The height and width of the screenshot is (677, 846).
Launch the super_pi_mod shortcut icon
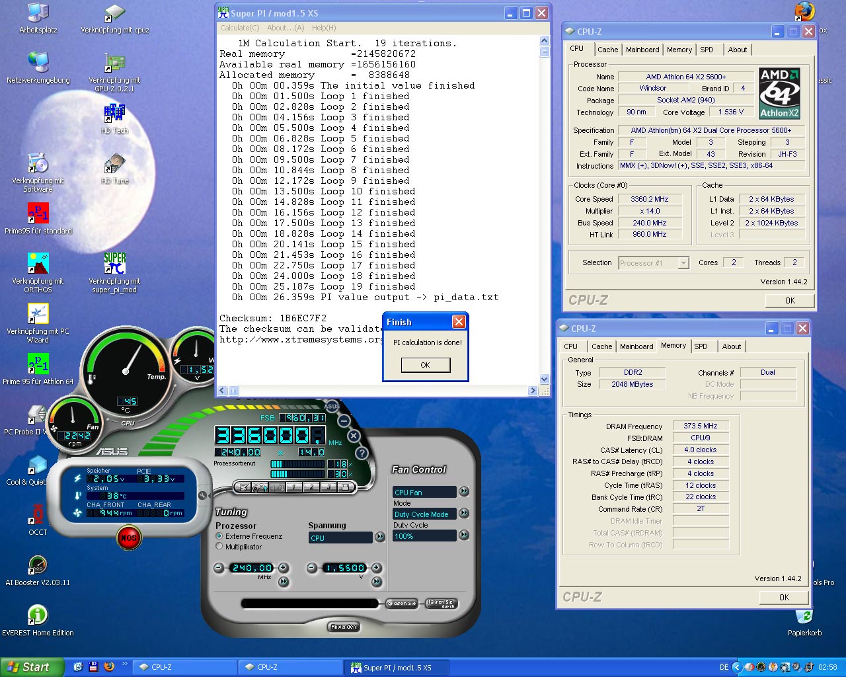click(115, 273)
